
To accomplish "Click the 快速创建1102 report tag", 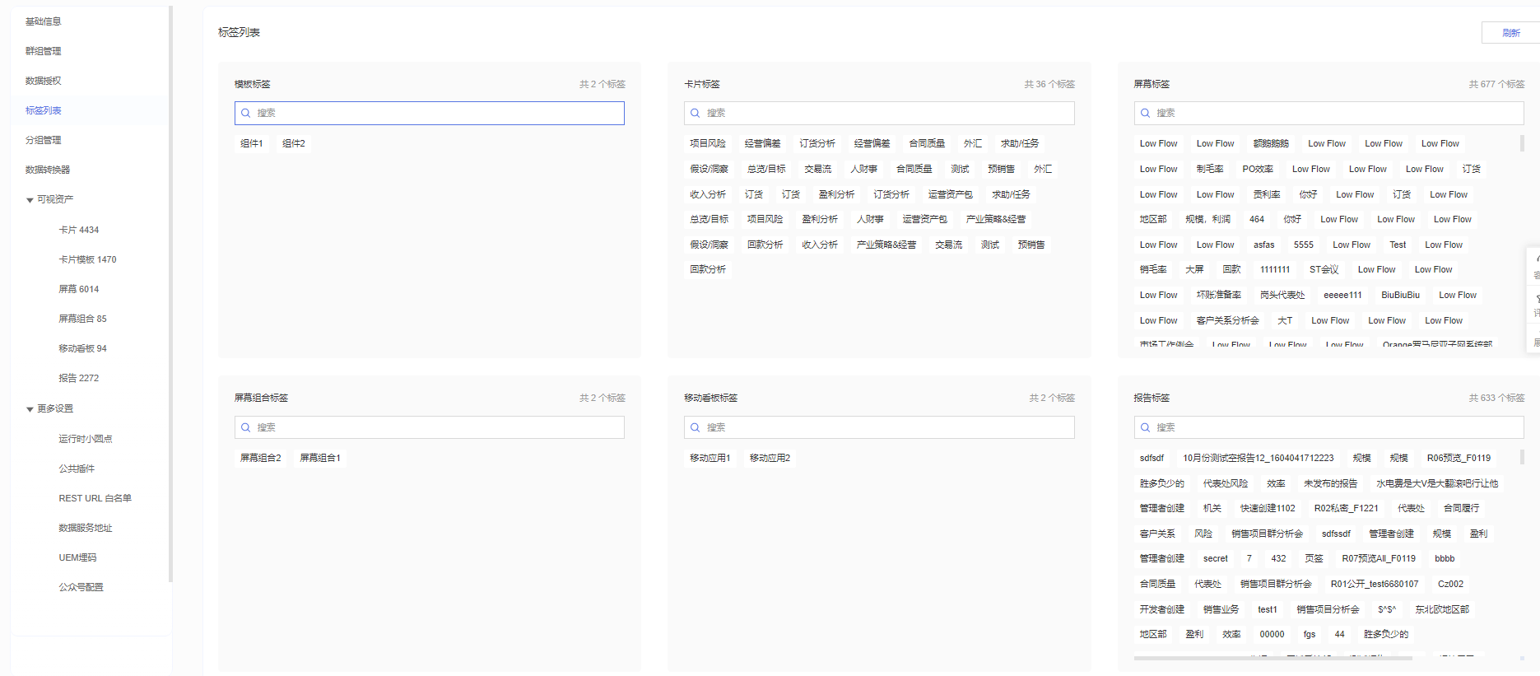I will [x=1268, y=508].
